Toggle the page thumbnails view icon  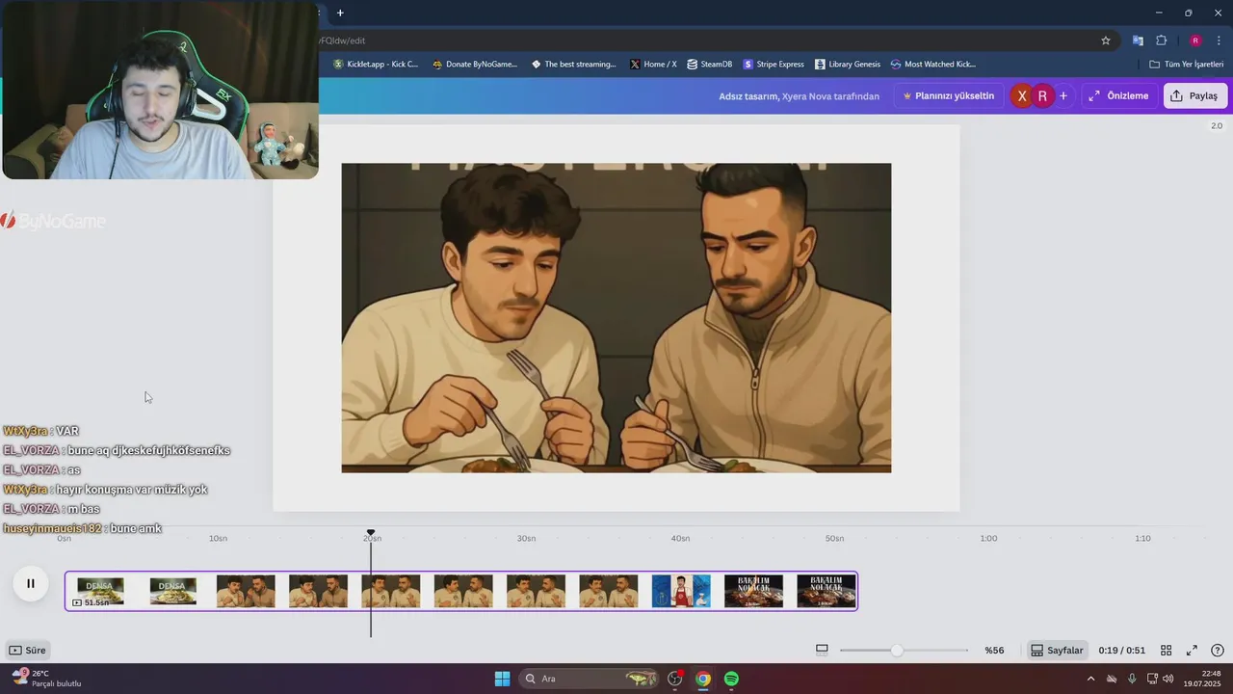[822, 650]
